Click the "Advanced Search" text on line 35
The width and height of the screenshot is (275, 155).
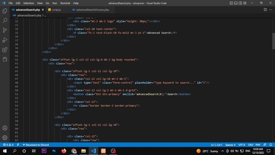click(159, 33)
